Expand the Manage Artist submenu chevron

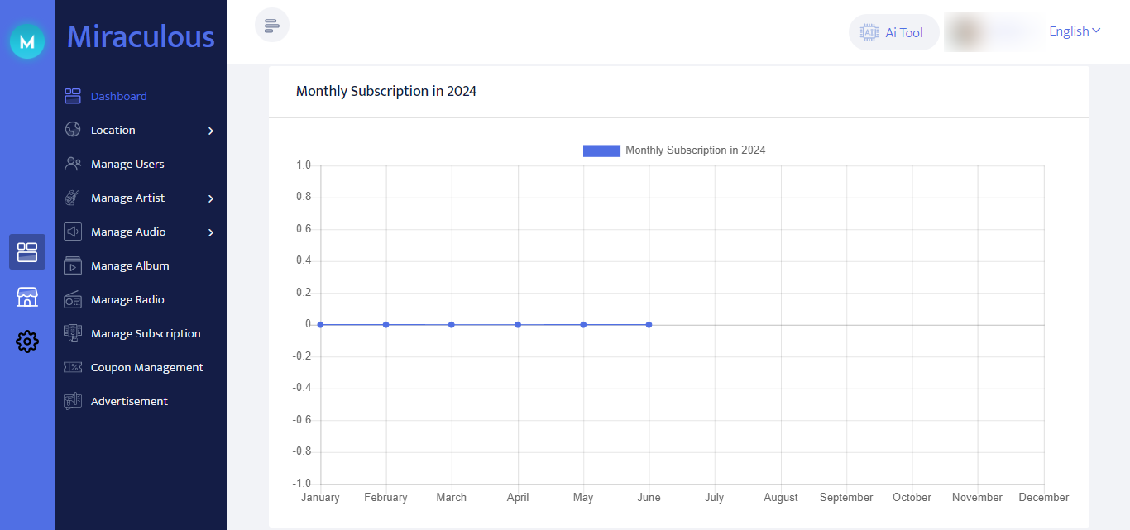point(211,198)
